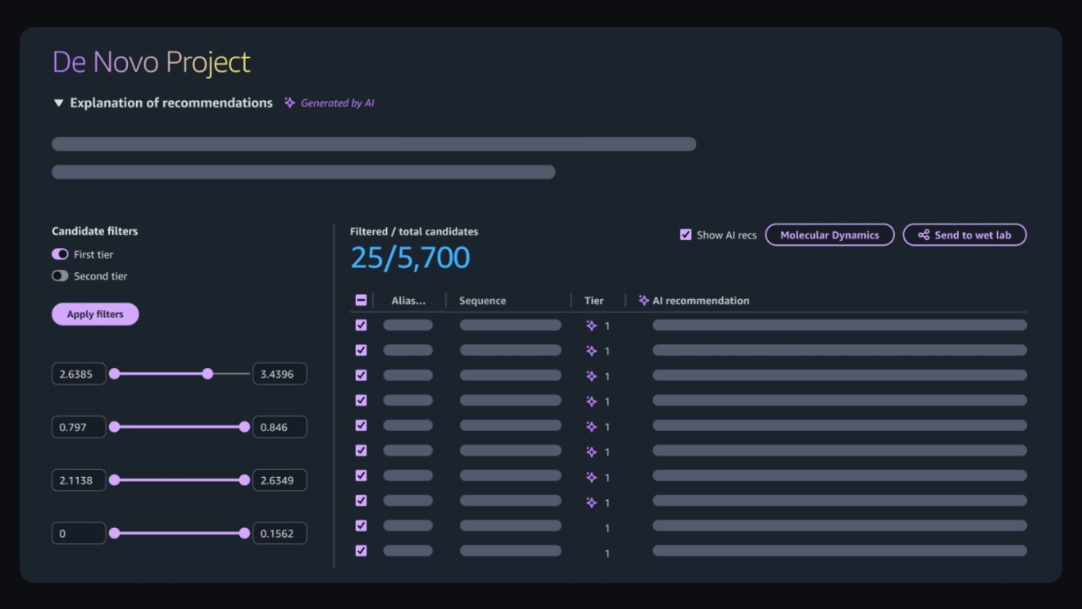
Task: Click the select-all checkbox in table header
Action: point(361,301)
